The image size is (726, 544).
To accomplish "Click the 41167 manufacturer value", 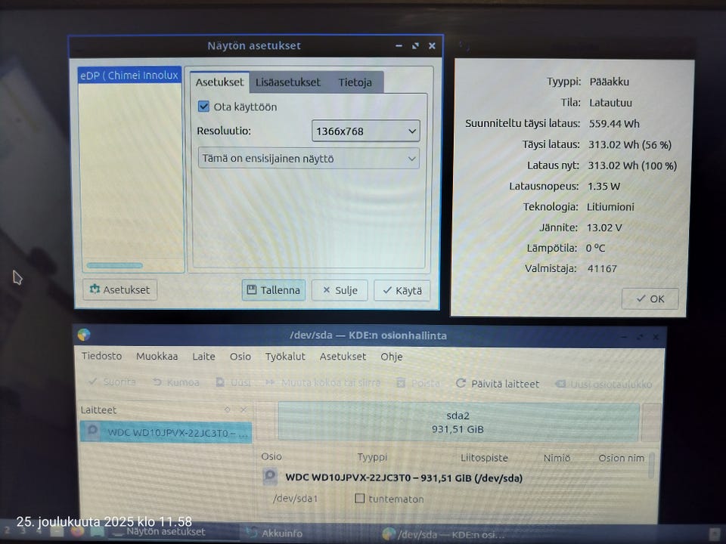I will 602,268.
